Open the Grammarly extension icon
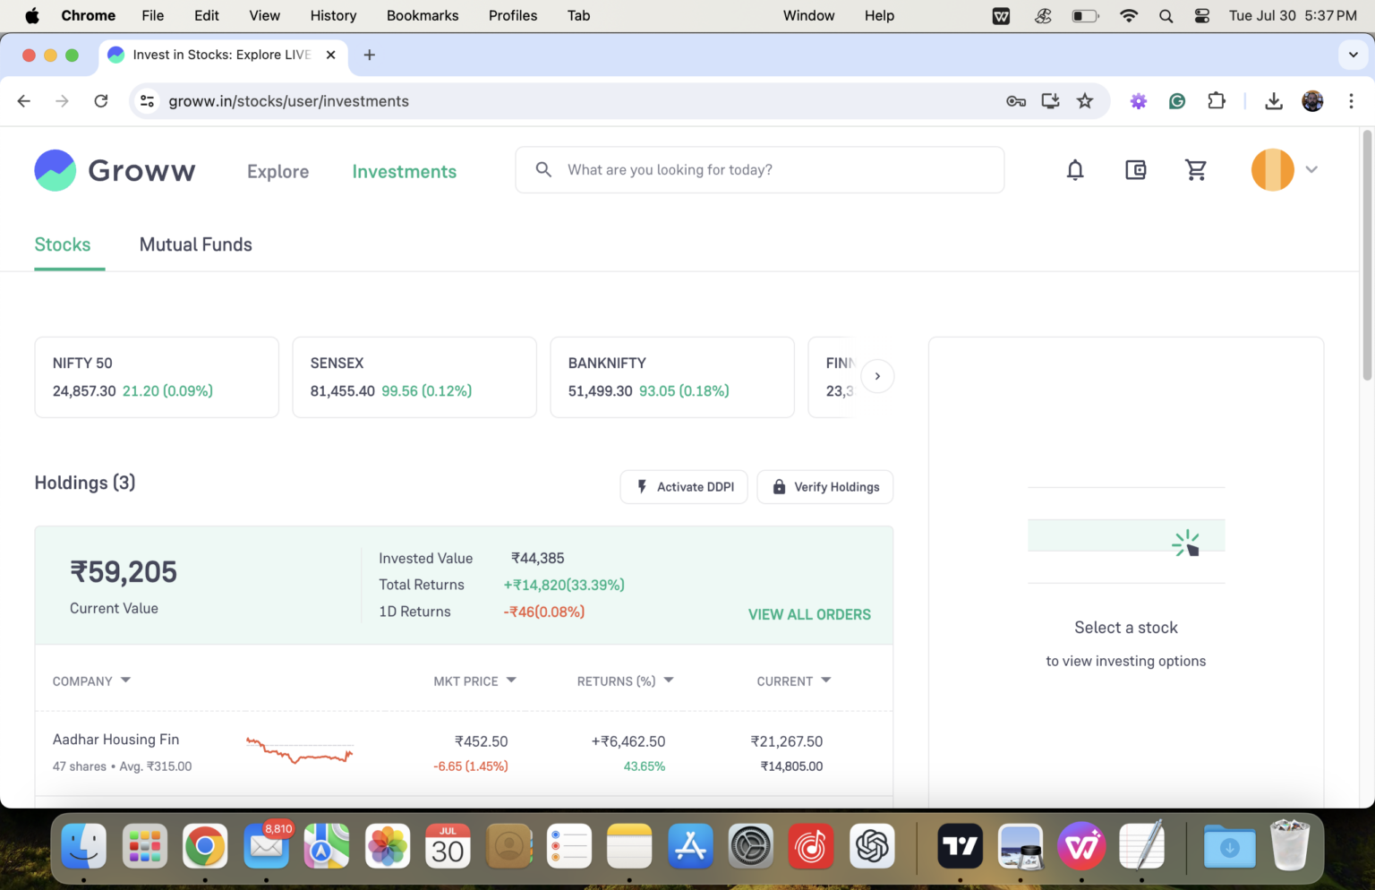This screenshot has height=890, width=1375. pyautogui.click(x=1176, y=101)
